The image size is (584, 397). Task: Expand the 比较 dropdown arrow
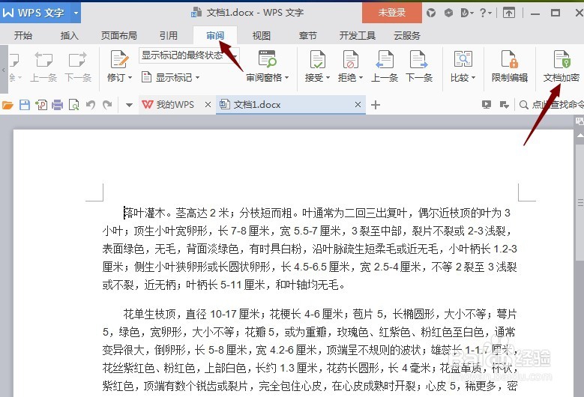pyautogui.click(x=473, y=78)
